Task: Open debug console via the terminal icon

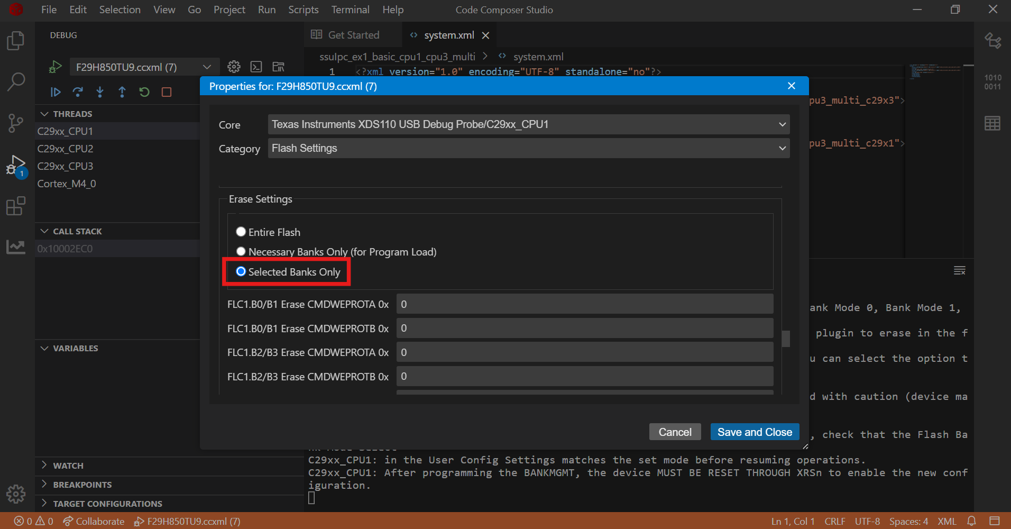Action: (x=256, y=67)
